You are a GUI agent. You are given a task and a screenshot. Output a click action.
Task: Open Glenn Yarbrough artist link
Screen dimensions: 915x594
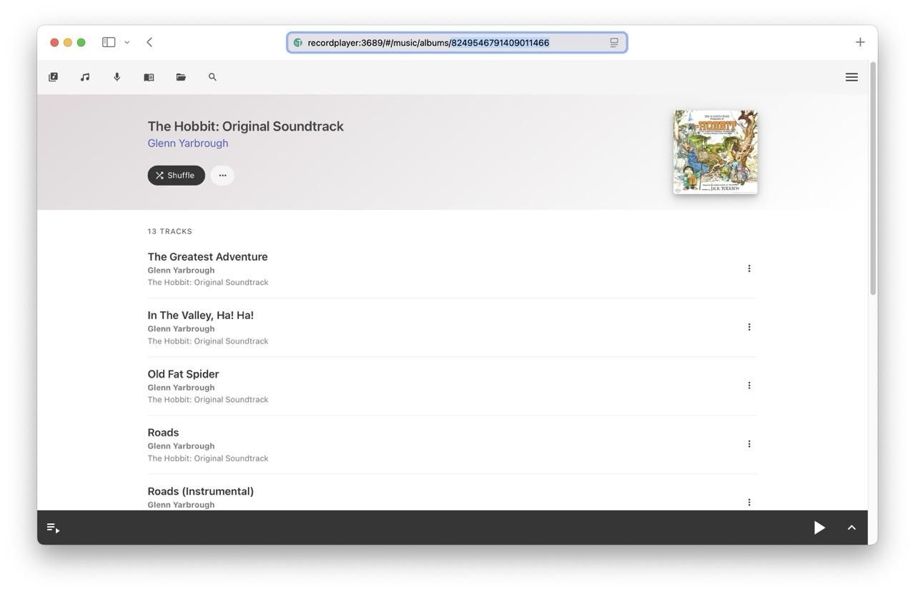[188, 143]
